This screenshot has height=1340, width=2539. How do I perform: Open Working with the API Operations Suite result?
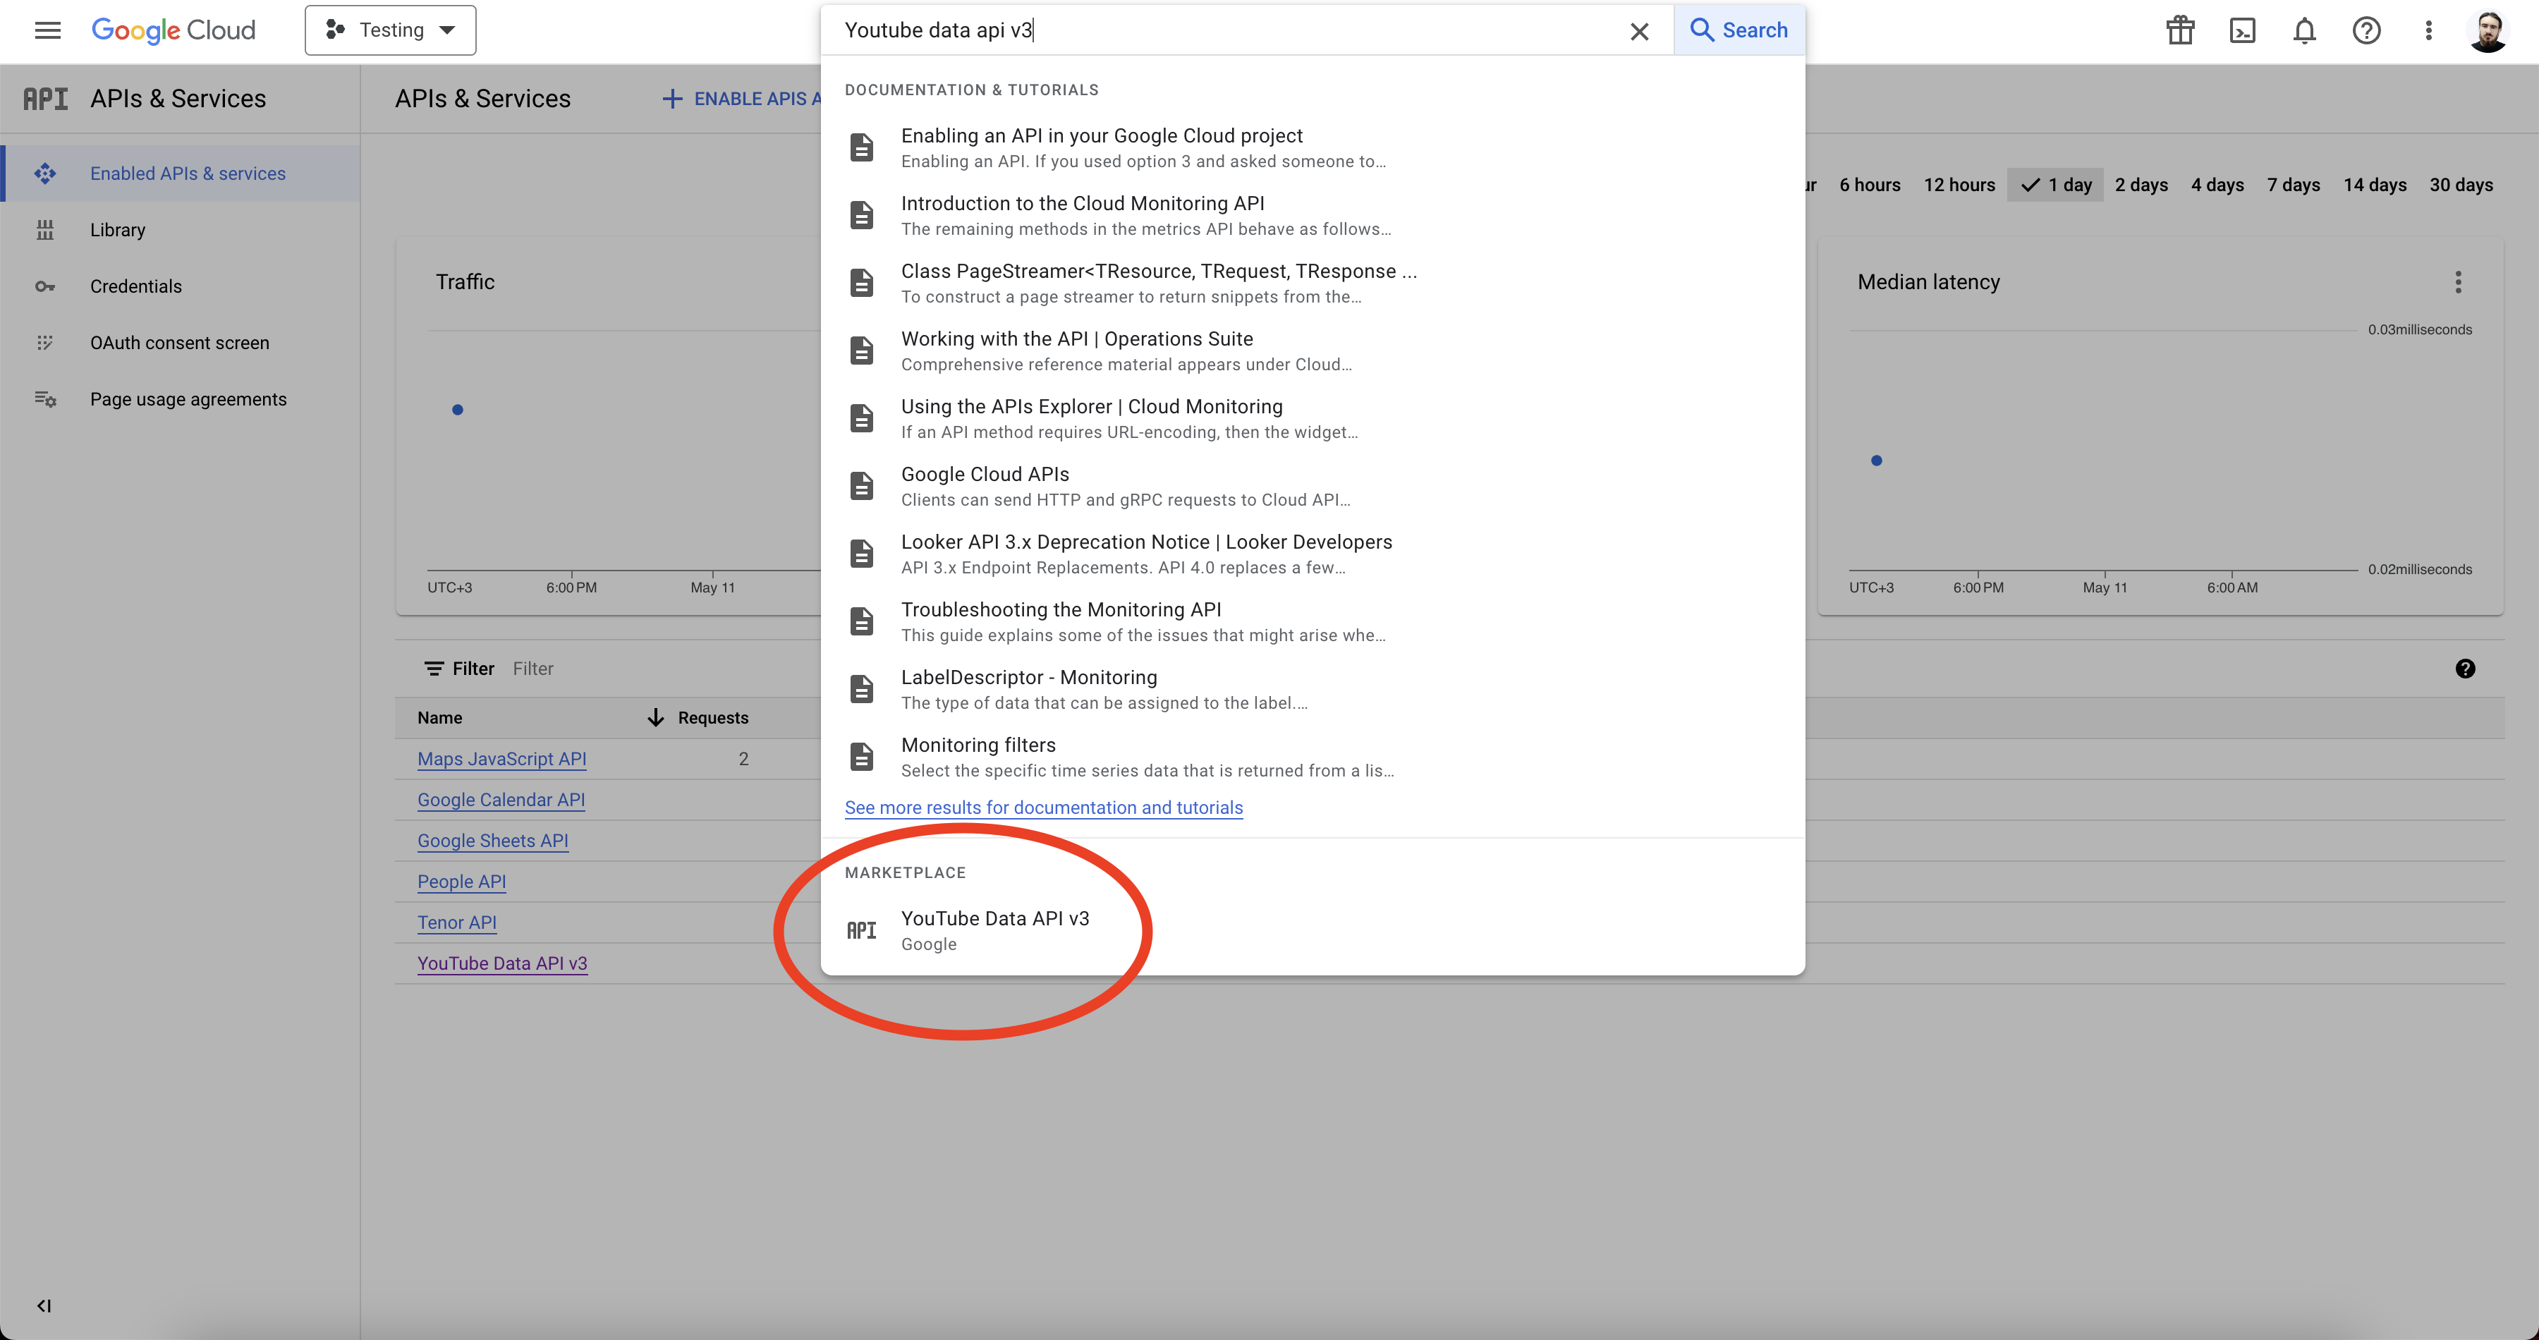pyautogui.click(x=1313, y=351)
